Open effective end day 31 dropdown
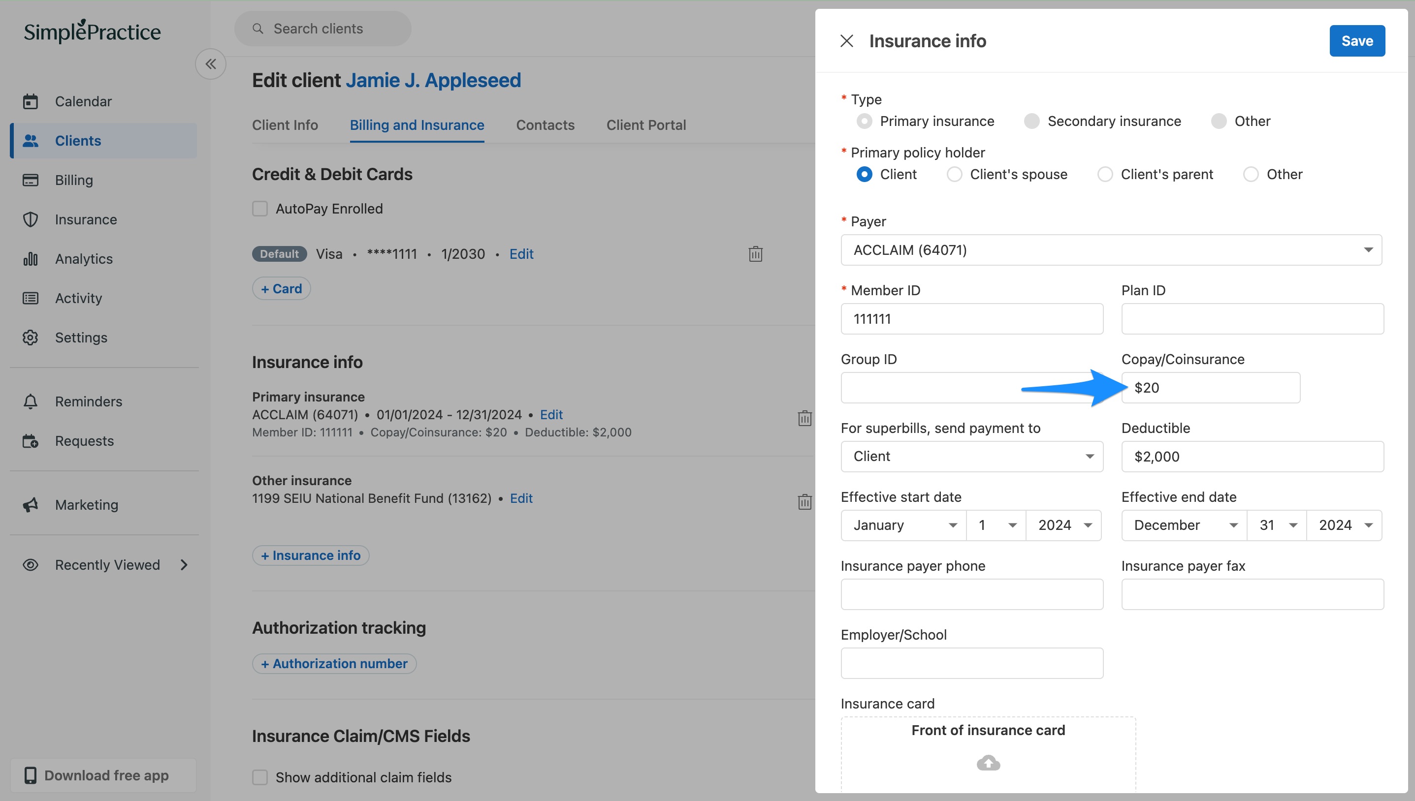1415x801 pixels. point(1277,525)
